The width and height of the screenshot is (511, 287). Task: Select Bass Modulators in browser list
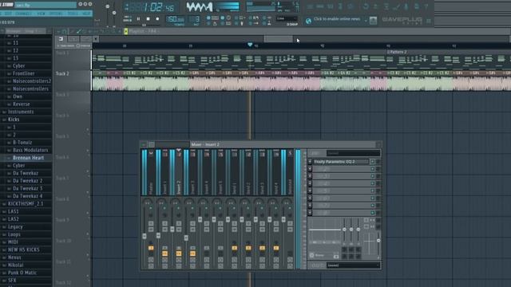point(30,150)
